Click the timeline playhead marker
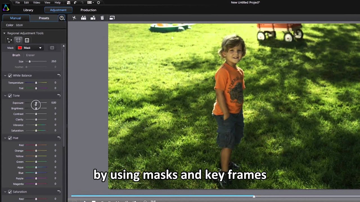Viewport: 360px width, 202px height. 254,196
